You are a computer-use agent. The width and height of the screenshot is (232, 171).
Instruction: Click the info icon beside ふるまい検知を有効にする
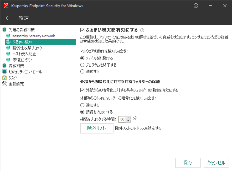142,30
